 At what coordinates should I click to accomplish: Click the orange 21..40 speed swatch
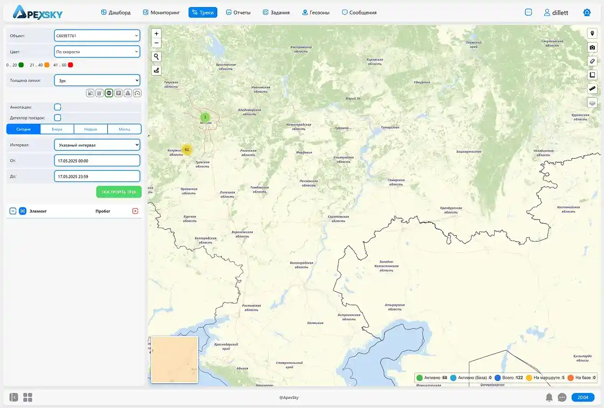click(47, 65)
